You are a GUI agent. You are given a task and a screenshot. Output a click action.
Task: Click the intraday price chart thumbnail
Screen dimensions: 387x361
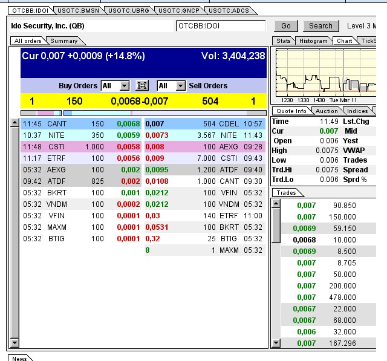(x=326, y=73)
